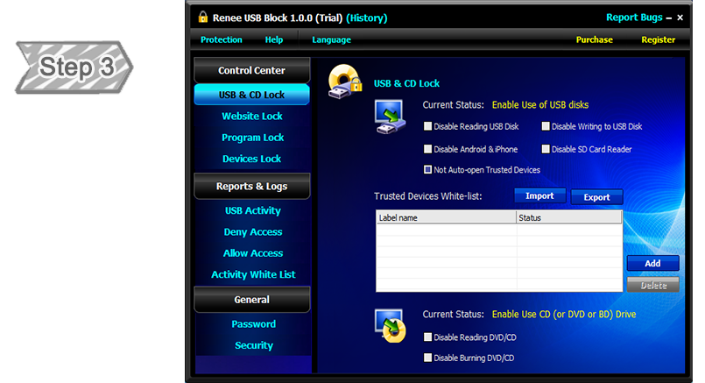Image resolution: width=705 pixels, height=383 pixels.
Task: Select USB & CD Lock in sidebar
Action: [x=252, y=95]
